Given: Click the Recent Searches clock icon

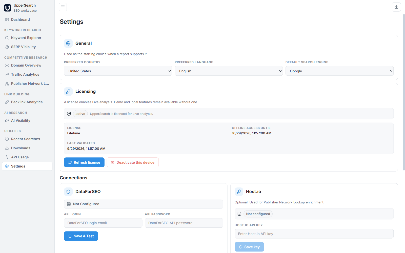Looking at the screenshot, I should point(7,139).
